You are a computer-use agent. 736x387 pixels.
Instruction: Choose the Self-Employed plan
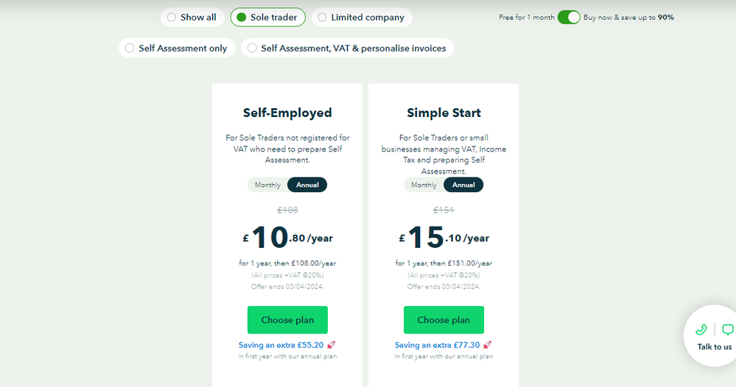pos(287,320)
